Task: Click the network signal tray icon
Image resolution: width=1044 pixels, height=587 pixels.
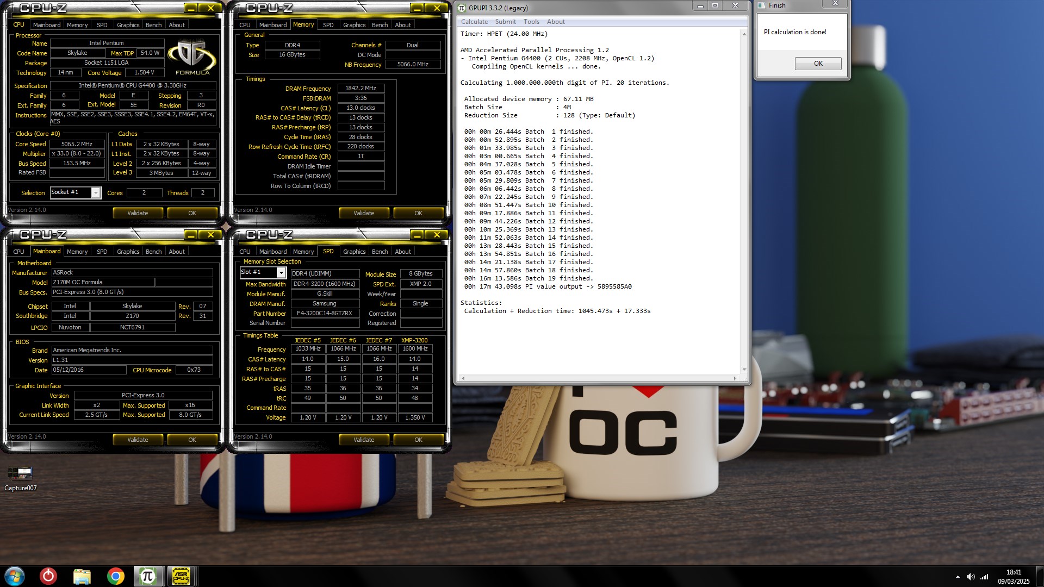Action: 984,577
